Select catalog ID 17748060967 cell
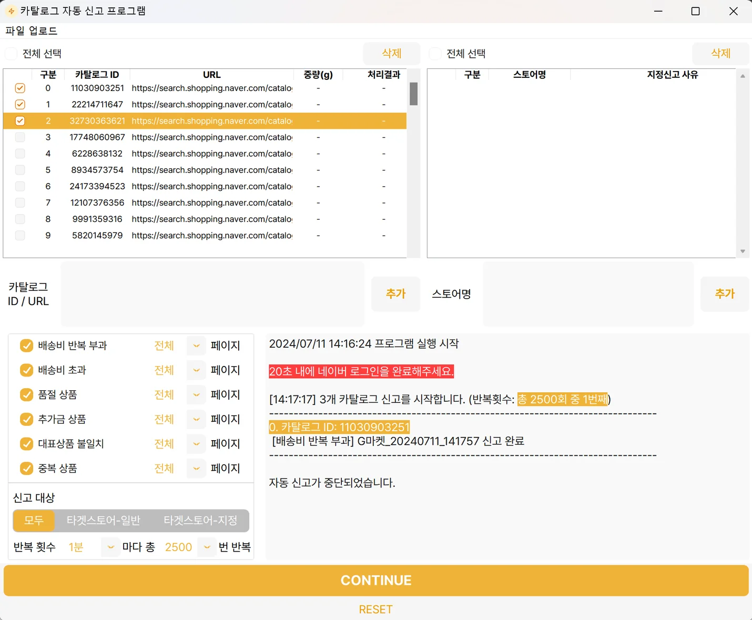 click(x=97, y=137)
